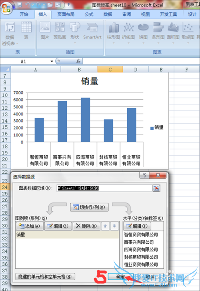This screenshot has width=200, height=291.
Task: Open the 折线图 line chart menu
Action: coord(128,32)
